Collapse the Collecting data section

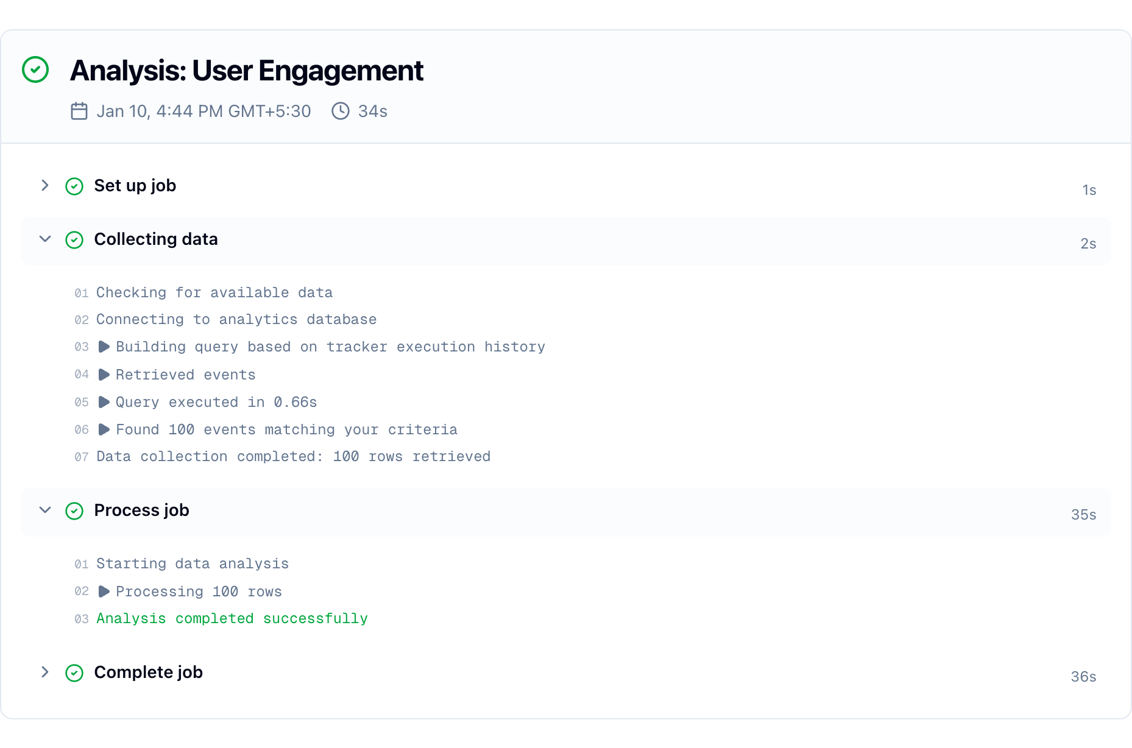45,239
